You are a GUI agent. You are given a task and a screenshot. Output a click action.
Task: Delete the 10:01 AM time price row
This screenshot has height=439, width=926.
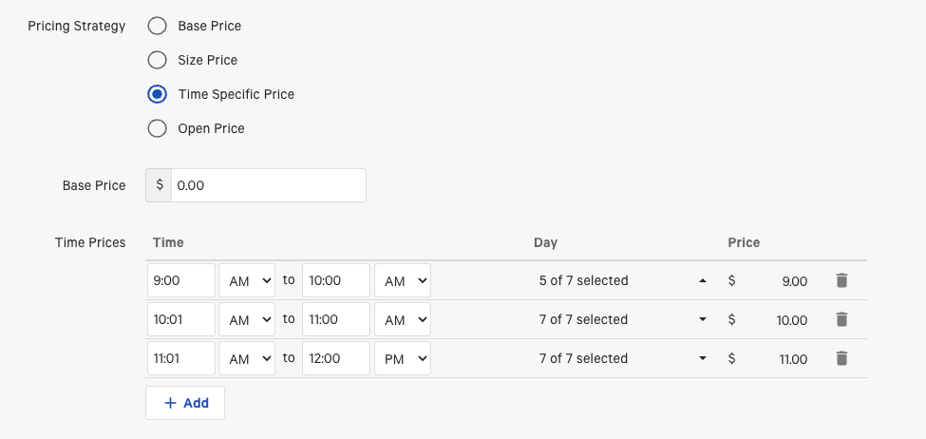coord(841,319)
